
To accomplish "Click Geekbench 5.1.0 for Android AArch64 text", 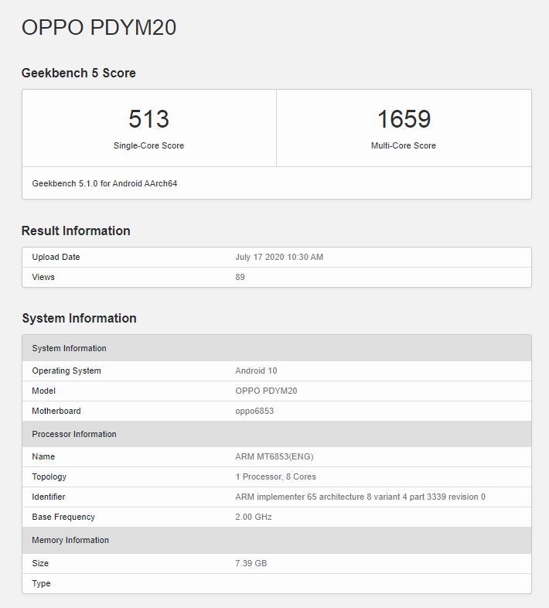I will click(104, 183).
